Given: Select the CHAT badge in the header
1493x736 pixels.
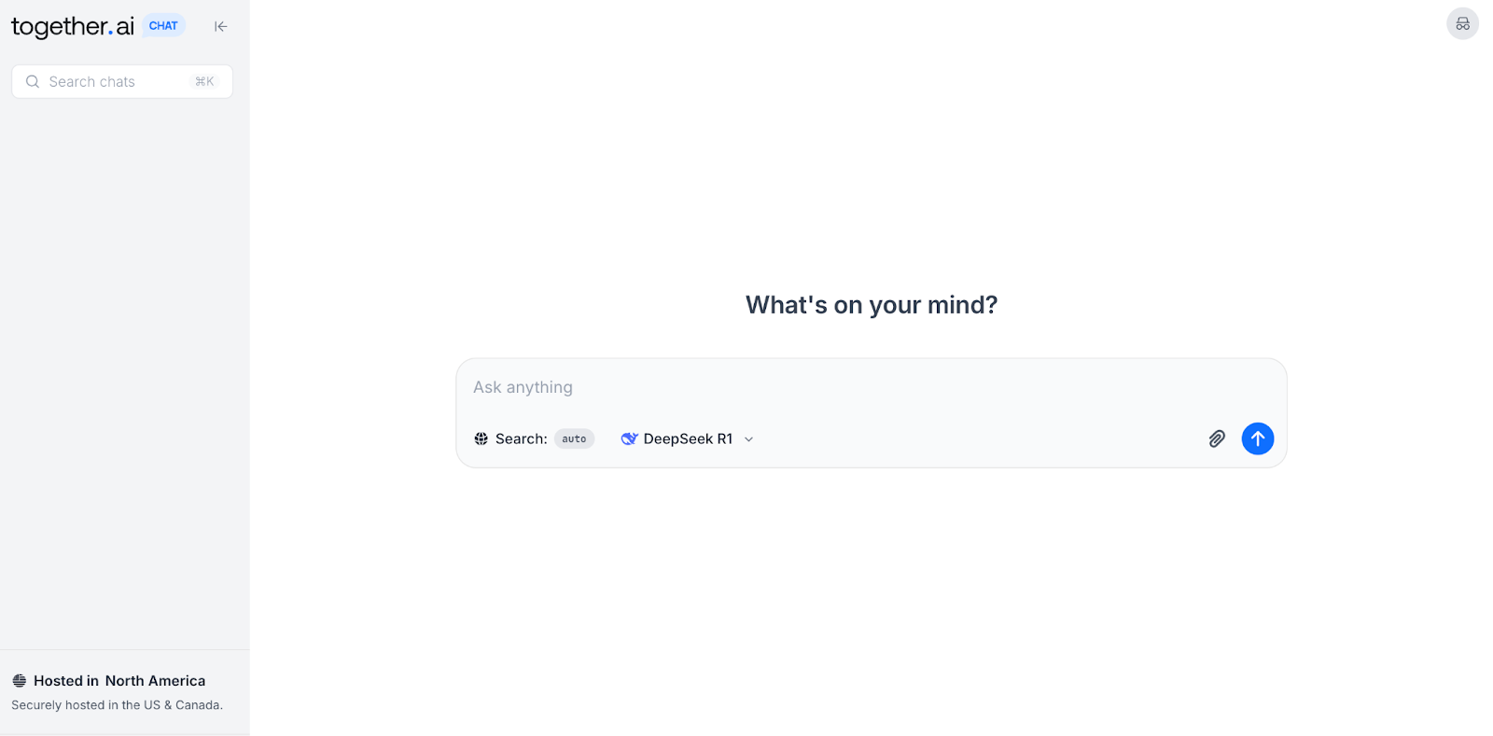Looking at the screenshot, I should coord(163,26).
